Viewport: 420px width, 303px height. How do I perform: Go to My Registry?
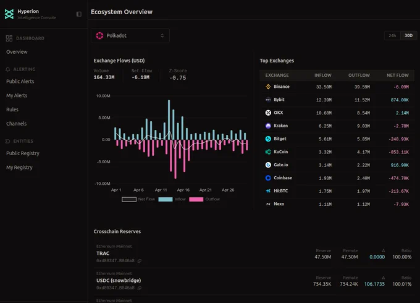(x=19, y=168)
